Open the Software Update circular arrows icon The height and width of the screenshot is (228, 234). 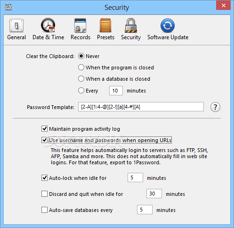(x=168, y=25)
